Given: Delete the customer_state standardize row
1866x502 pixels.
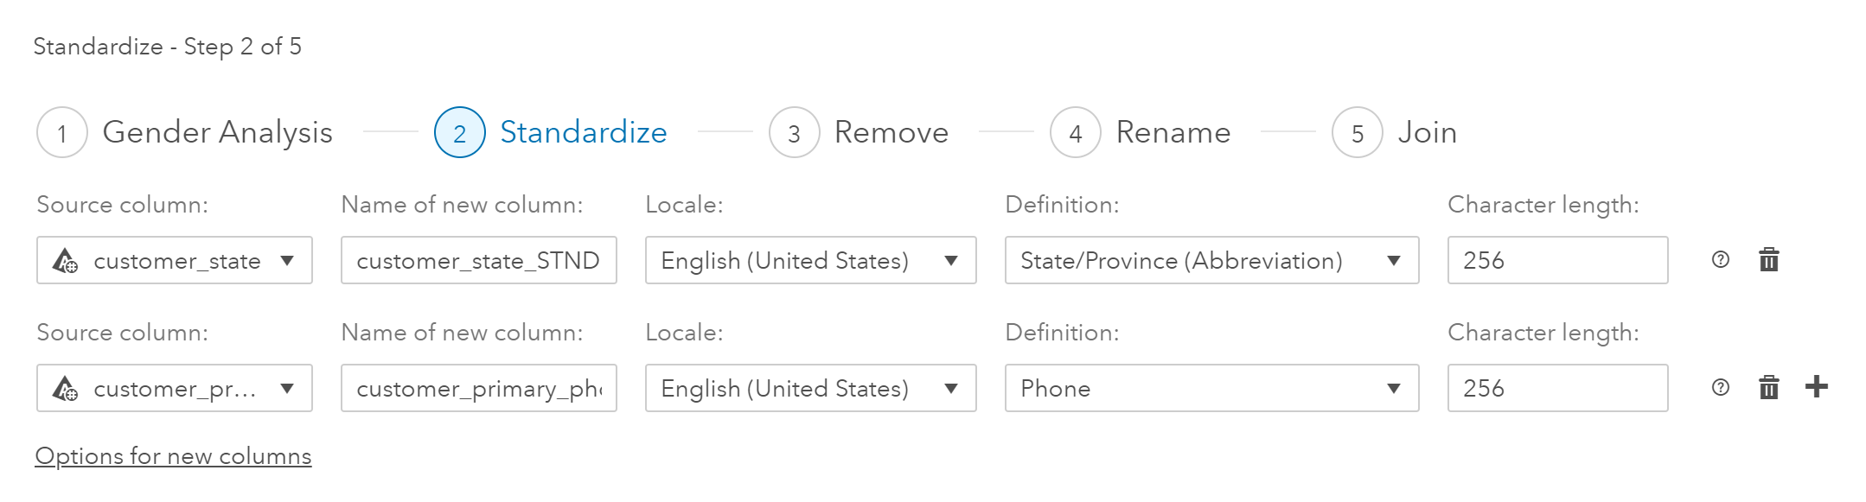Looking at the screenshot, I should [1768, 260].
